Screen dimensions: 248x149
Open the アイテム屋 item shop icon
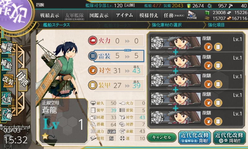[192, 15]
